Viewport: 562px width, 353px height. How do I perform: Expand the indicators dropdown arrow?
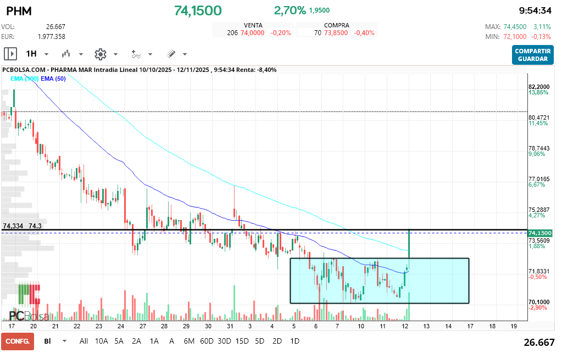pyautogui.click(x=150, y=54)
